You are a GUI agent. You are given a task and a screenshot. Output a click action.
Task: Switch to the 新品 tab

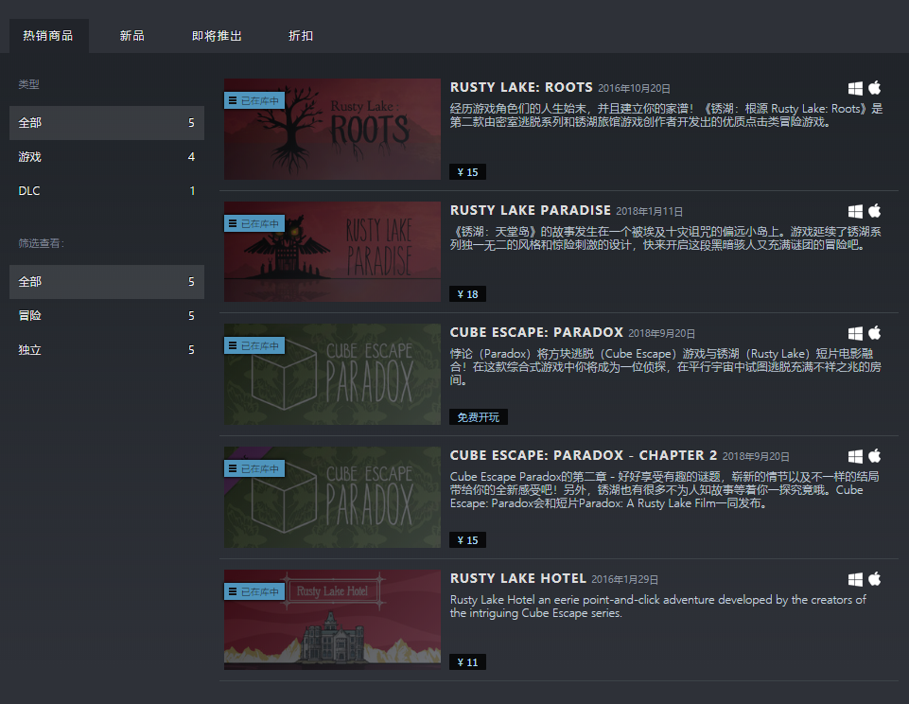tap(131, 35)
